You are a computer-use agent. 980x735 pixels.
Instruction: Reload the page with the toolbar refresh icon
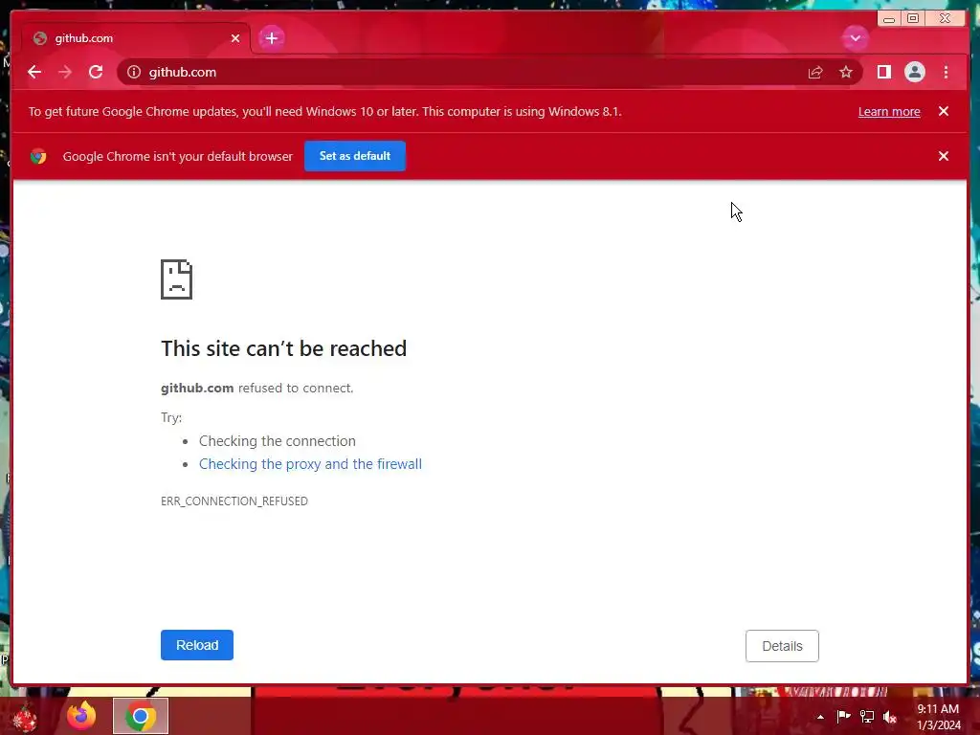[x=96, y=72]
